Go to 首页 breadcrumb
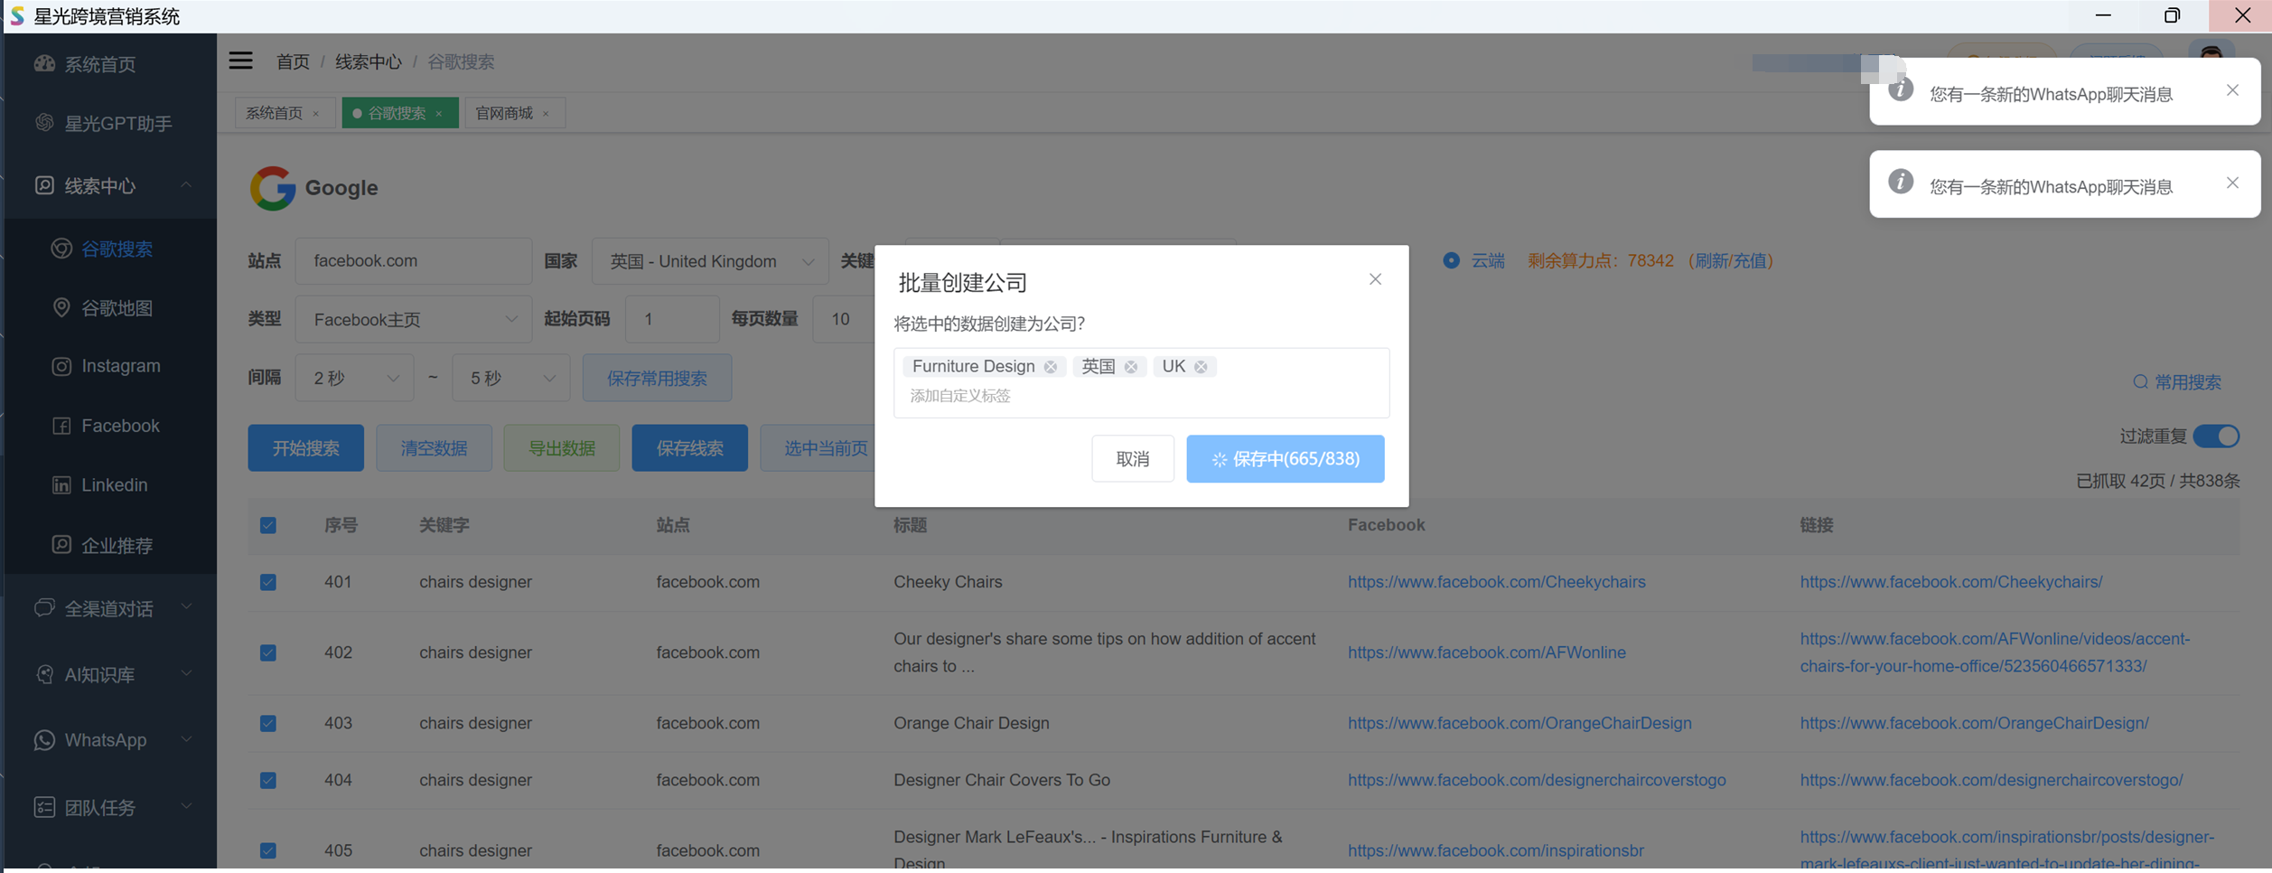Image resolution: width=2272 pixels, height=873 pixels. [x=293, y=61]
